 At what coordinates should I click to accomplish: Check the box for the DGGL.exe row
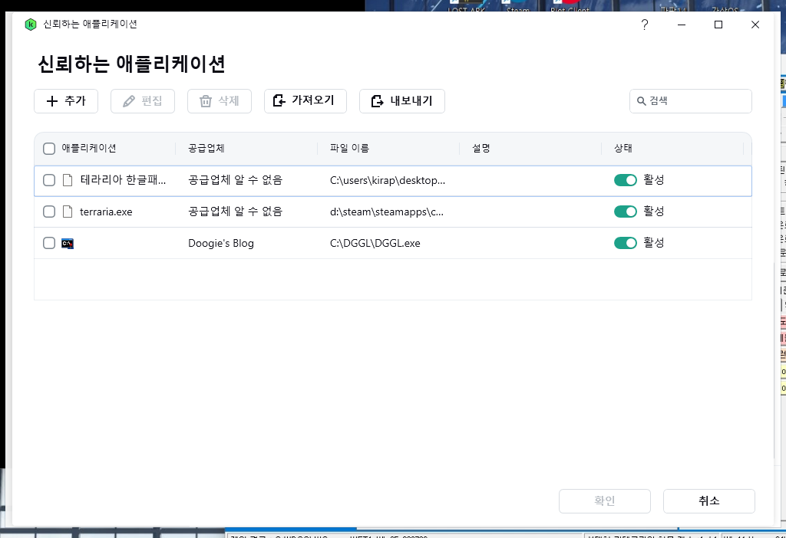click(49, 243)
